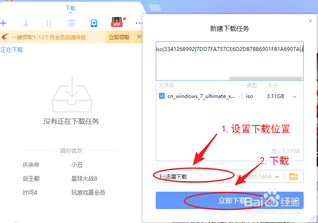Click the file name cn_windows_7_ultimate_x...
Viewport: 318px width, 223px height.
[201, 96]
